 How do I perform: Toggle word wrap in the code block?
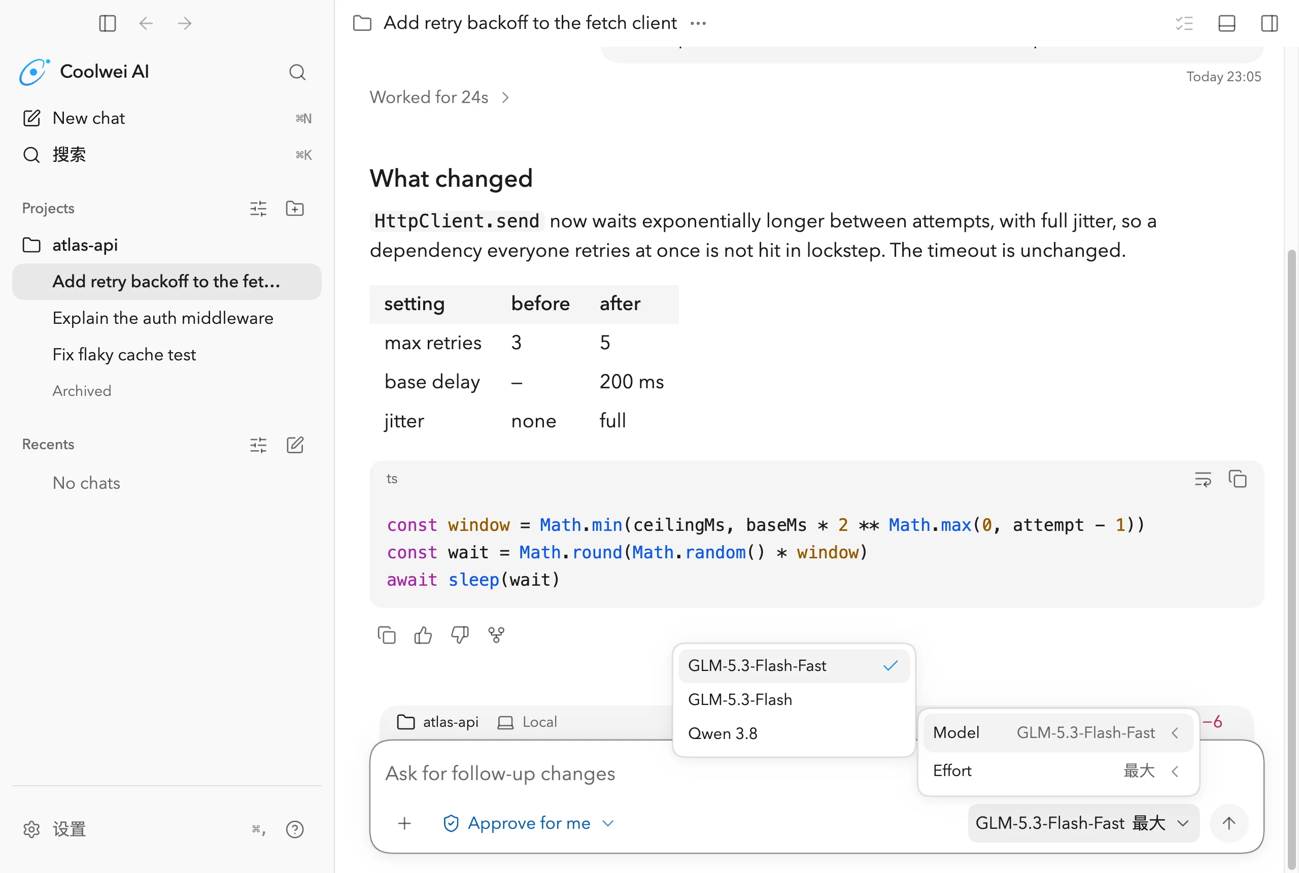tap(1203, 479)
